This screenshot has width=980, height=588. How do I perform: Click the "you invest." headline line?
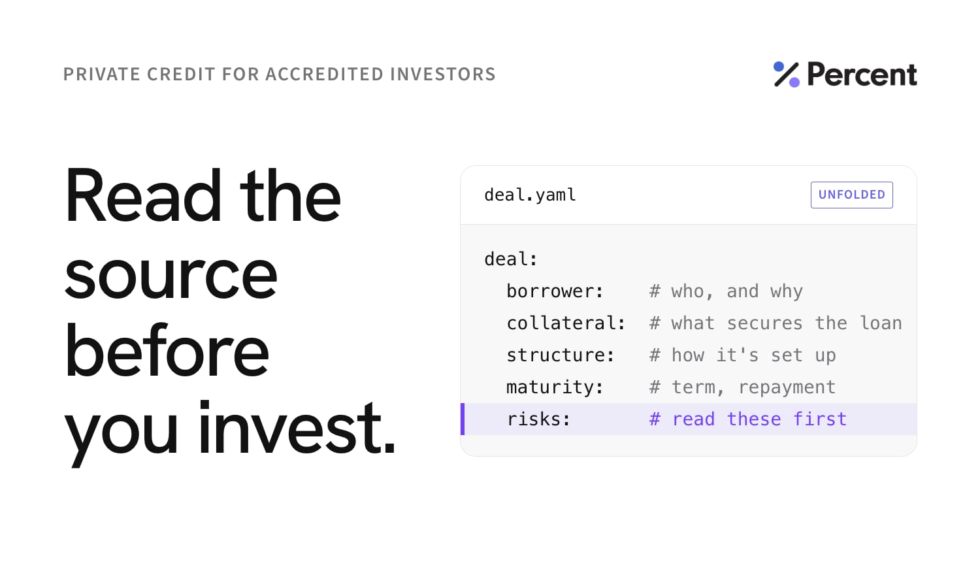[231, 429]
